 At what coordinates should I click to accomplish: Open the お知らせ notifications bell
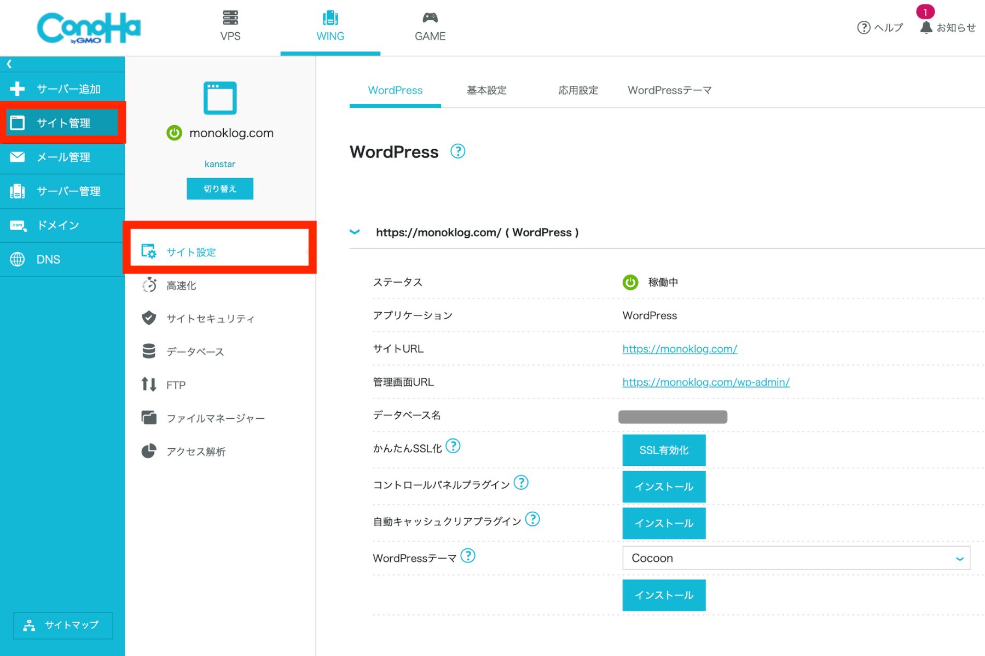coord(948,27)
